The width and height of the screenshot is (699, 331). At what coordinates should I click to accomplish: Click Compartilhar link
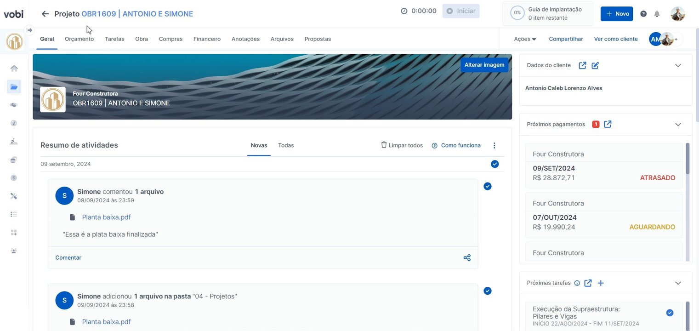pyautogui.click(x=566, y=39)
